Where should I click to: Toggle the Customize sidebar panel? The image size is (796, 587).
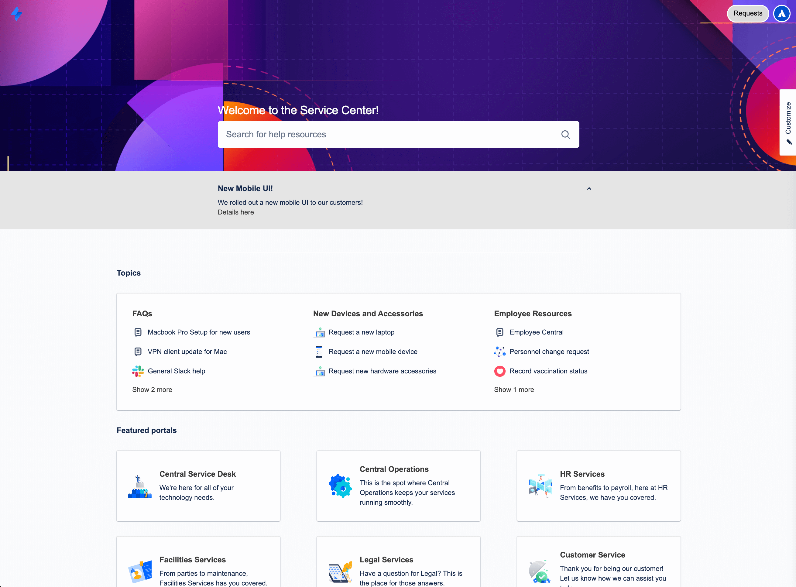[788, 122]
